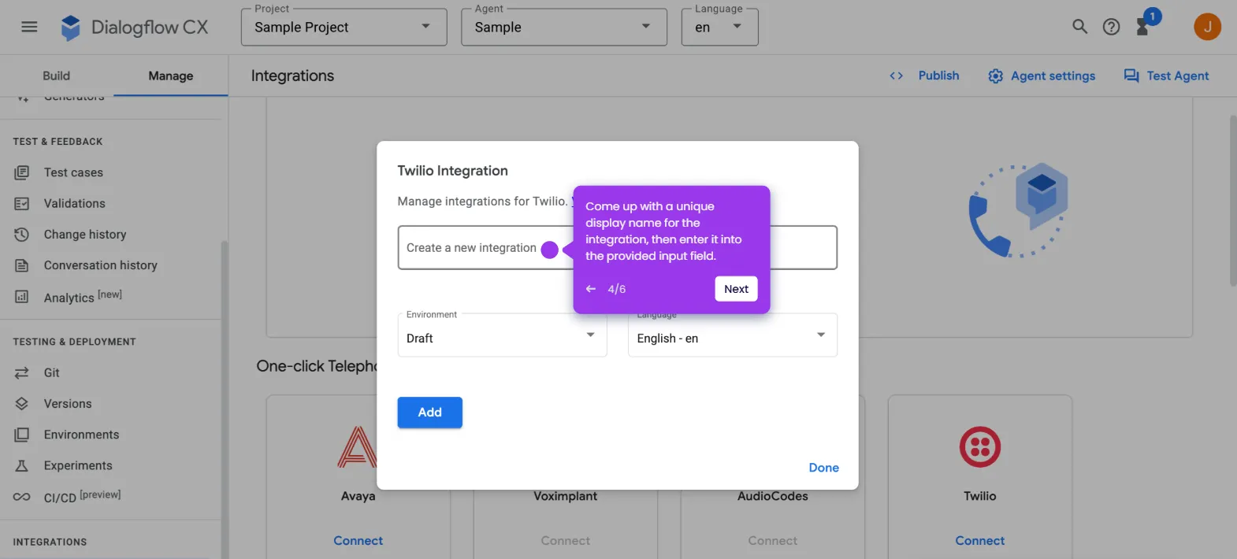This screenshot has height=559, width=1237.
Task: Open the user account avatar J
Action: click(x=1207, y=27)
